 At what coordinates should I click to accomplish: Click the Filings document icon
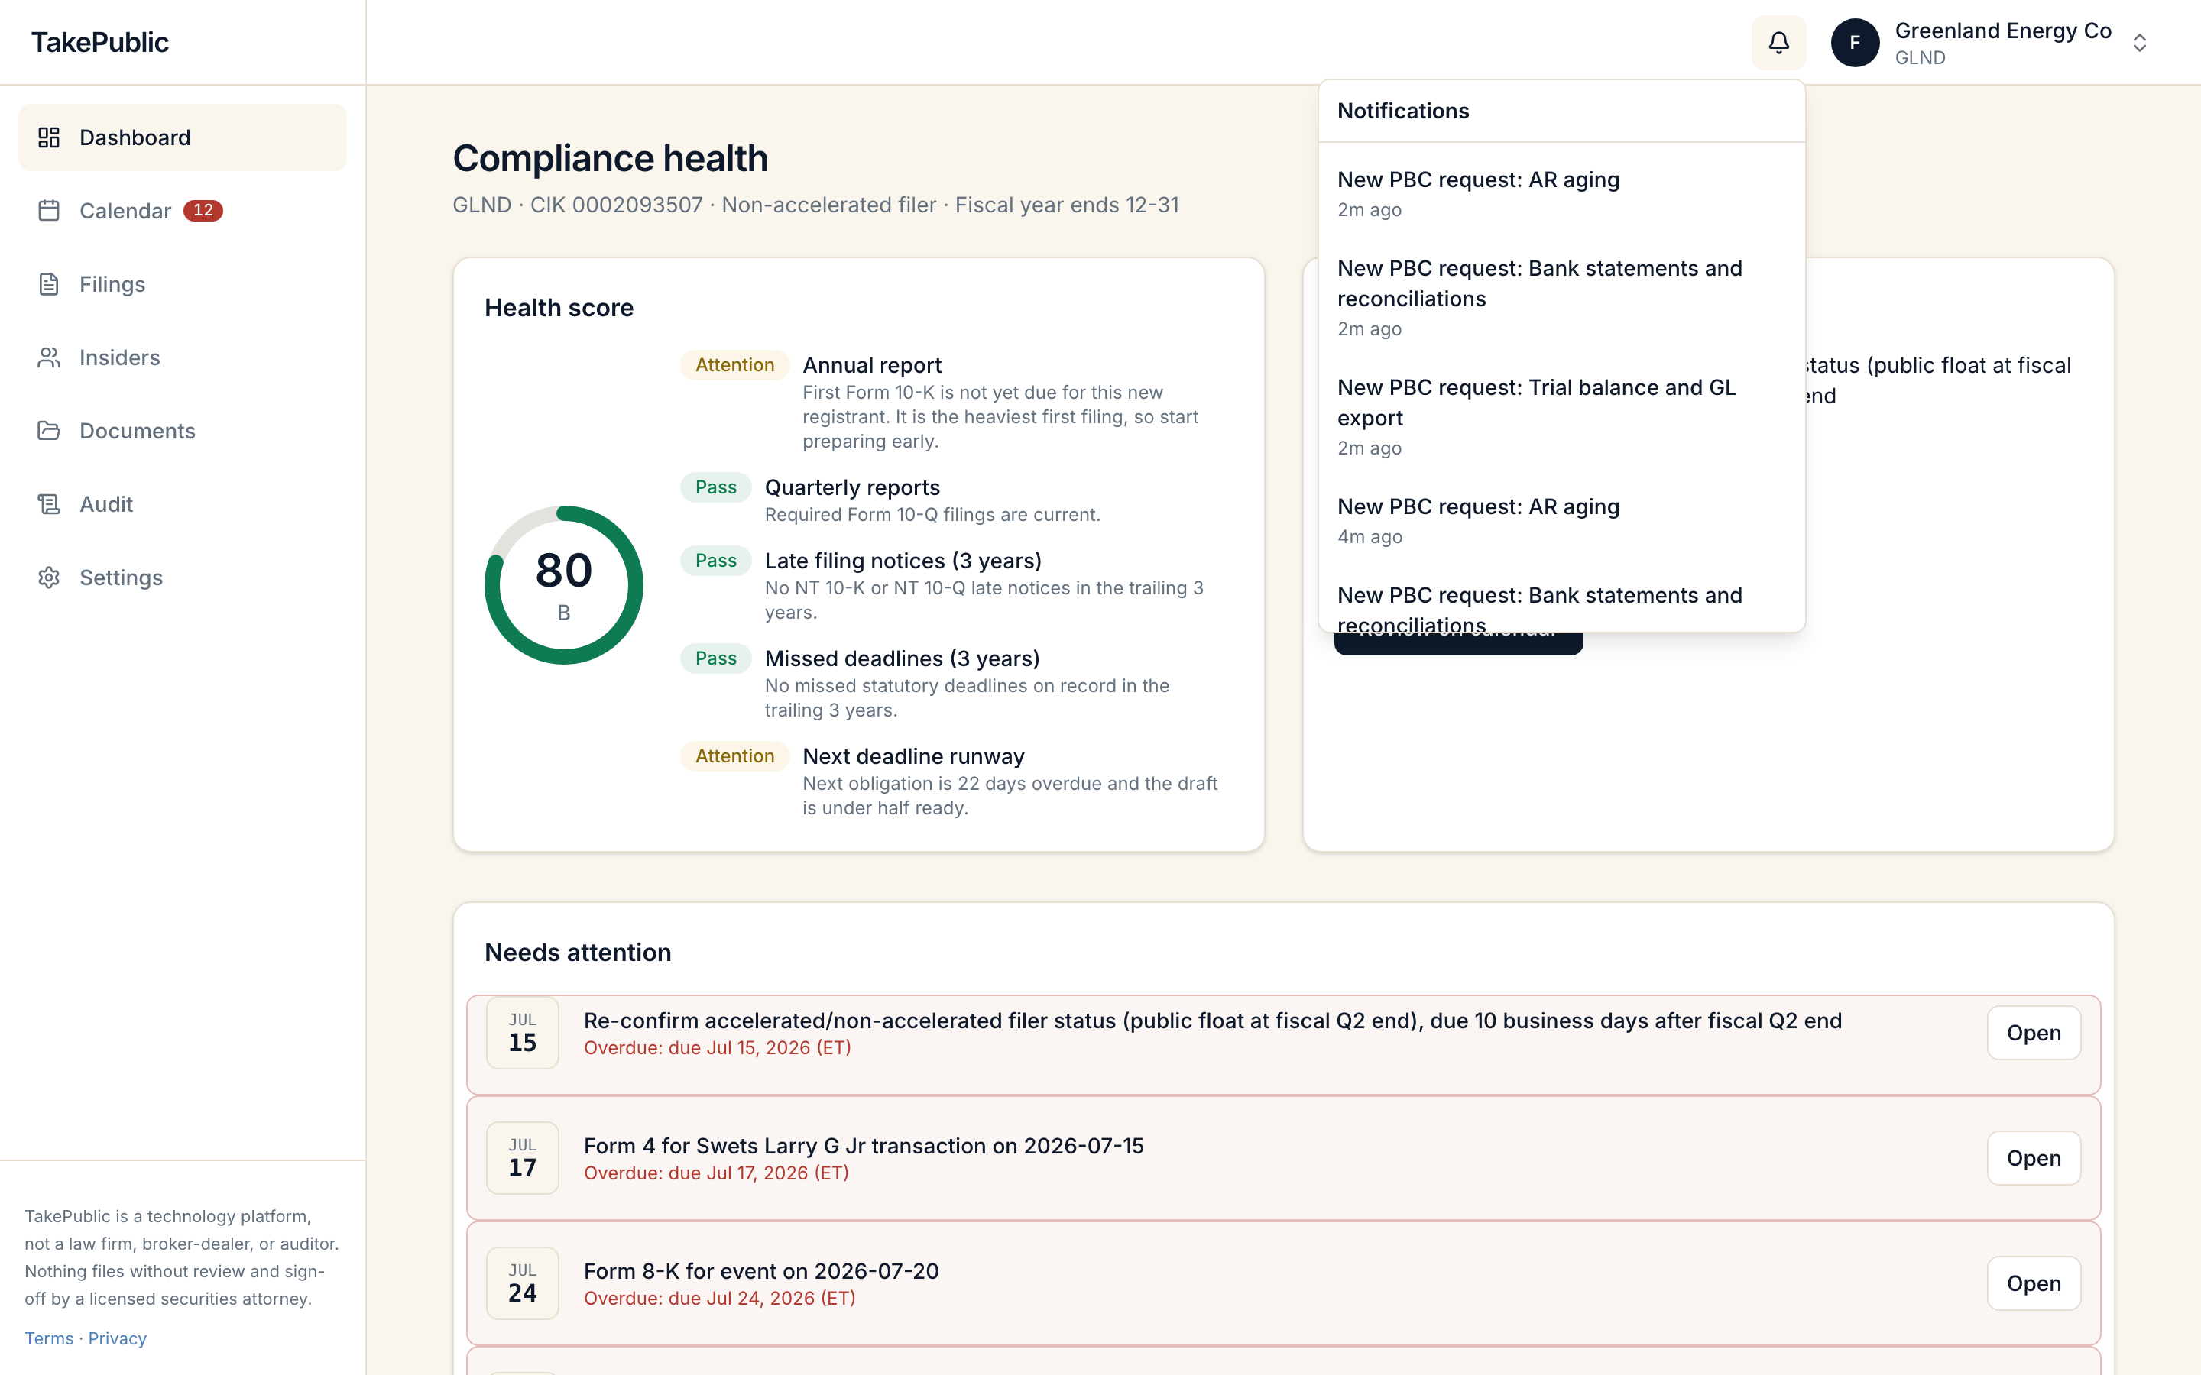(x=49, y=283)
